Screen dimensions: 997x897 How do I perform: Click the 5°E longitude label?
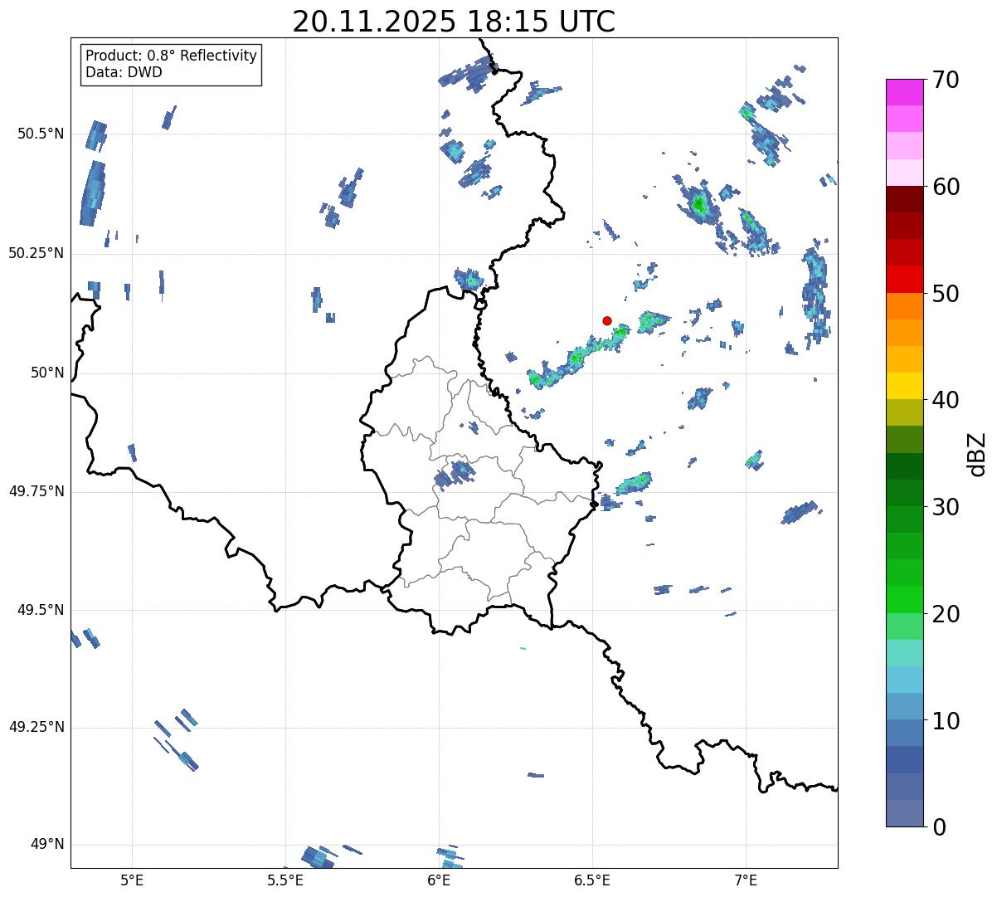pyautogui.click(x=132, y=880)
